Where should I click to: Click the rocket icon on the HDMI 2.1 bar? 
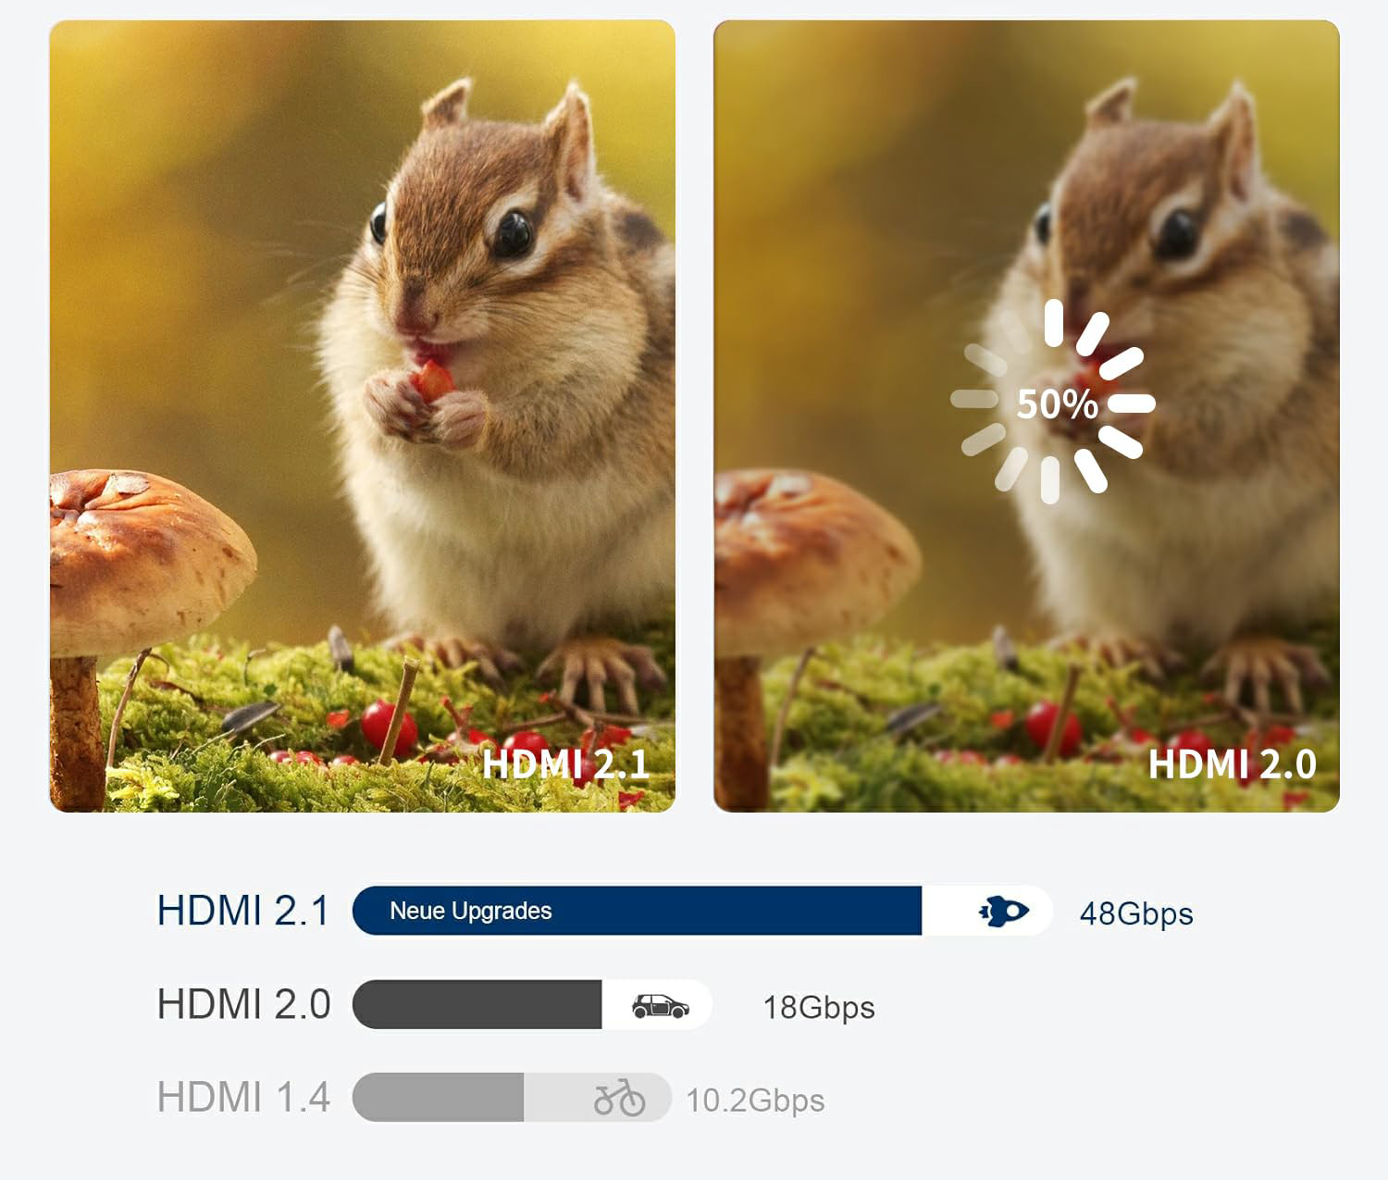[1004, 912]
